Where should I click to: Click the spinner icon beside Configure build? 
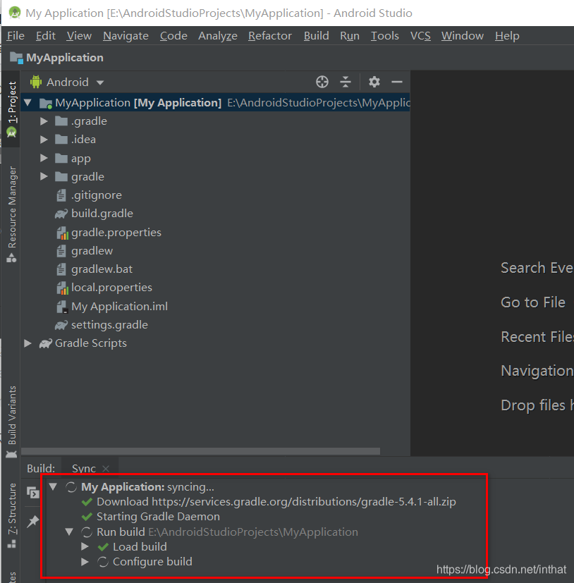click(x=103, y=562)
